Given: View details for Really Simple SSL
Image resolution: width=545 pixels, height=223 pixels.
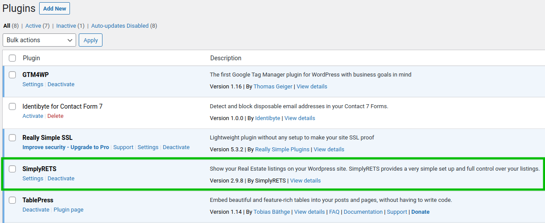Looking at the screenshot, I should pos(329,150).
